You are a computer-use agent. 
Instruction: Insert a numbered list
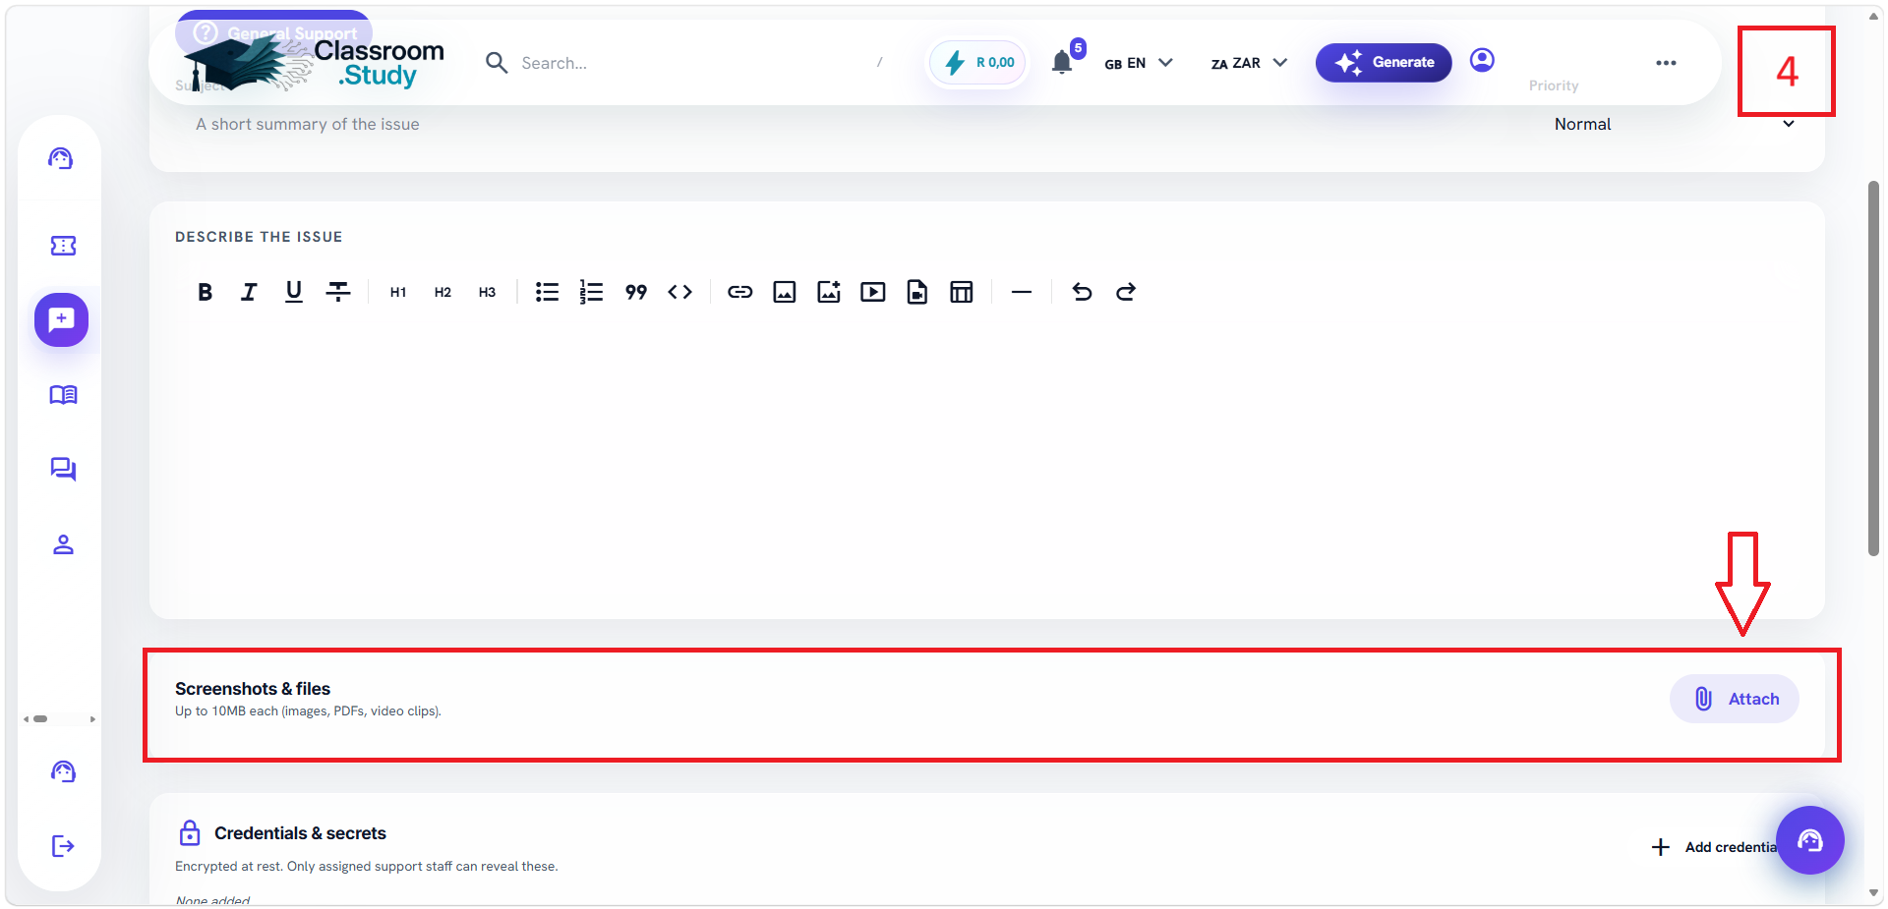[x=591, y=292]
